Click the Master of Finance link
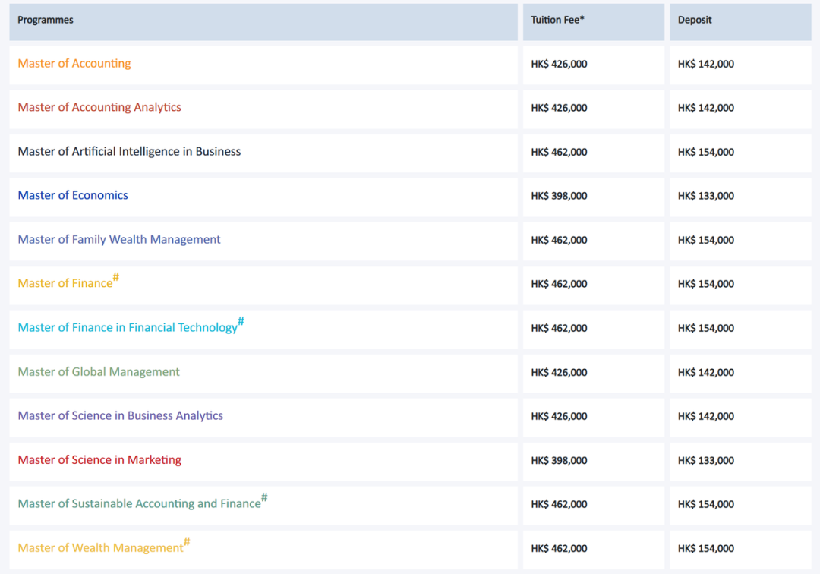Viewport: 820px width, 574px height. 65,284
